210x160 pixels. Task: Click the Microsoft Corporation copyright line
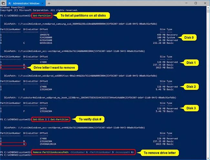tap(39, 10)
